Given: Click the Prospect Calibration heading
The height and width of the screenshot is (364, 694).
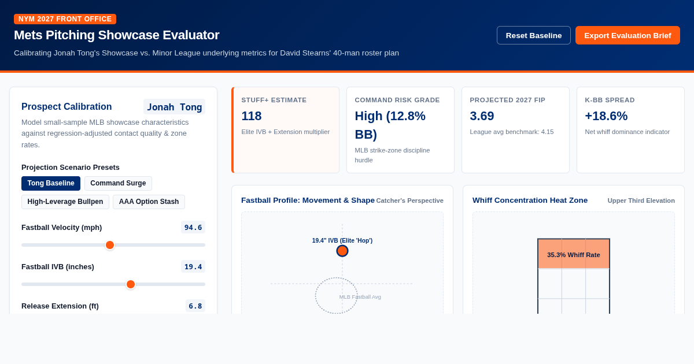Looking at the screenshot, I should [x=67, y=107].
